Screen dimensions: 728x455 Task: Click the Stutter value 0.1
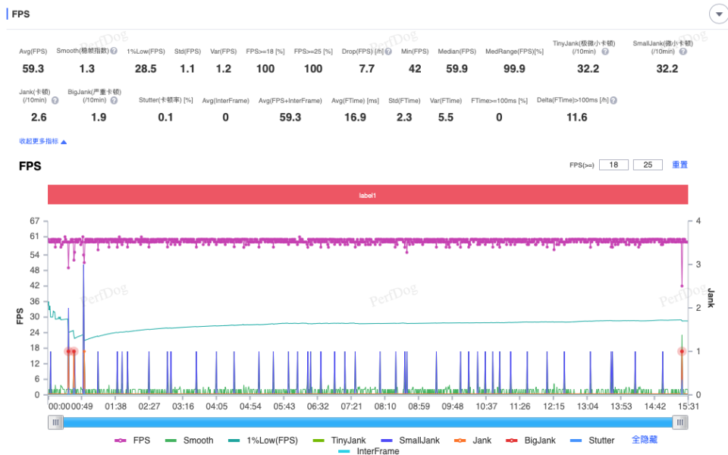pos(165,118)
